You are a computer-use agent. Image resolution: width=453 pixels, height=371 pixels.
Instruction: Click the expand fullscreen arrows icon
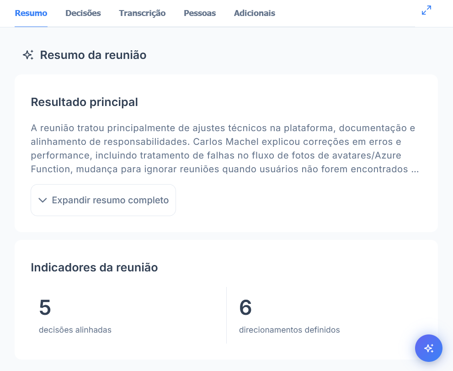[x=426, y=10]
